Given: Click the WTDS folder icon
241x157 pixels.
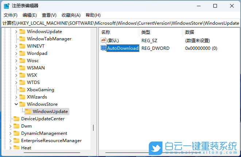Looking at the screenshot, I should tap(22, 82).
